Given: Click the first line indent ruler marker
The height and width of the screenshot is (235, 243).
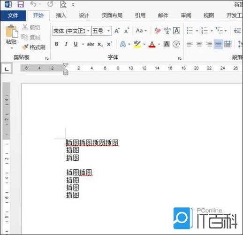Looking at the screenshot, I should [66, 64].
